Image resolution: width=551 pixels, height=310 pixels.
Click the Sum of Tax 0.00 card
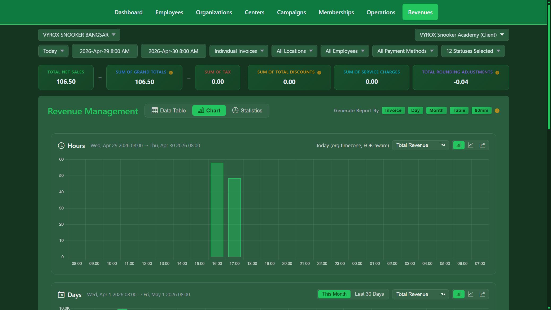click(x=218, y=77)
